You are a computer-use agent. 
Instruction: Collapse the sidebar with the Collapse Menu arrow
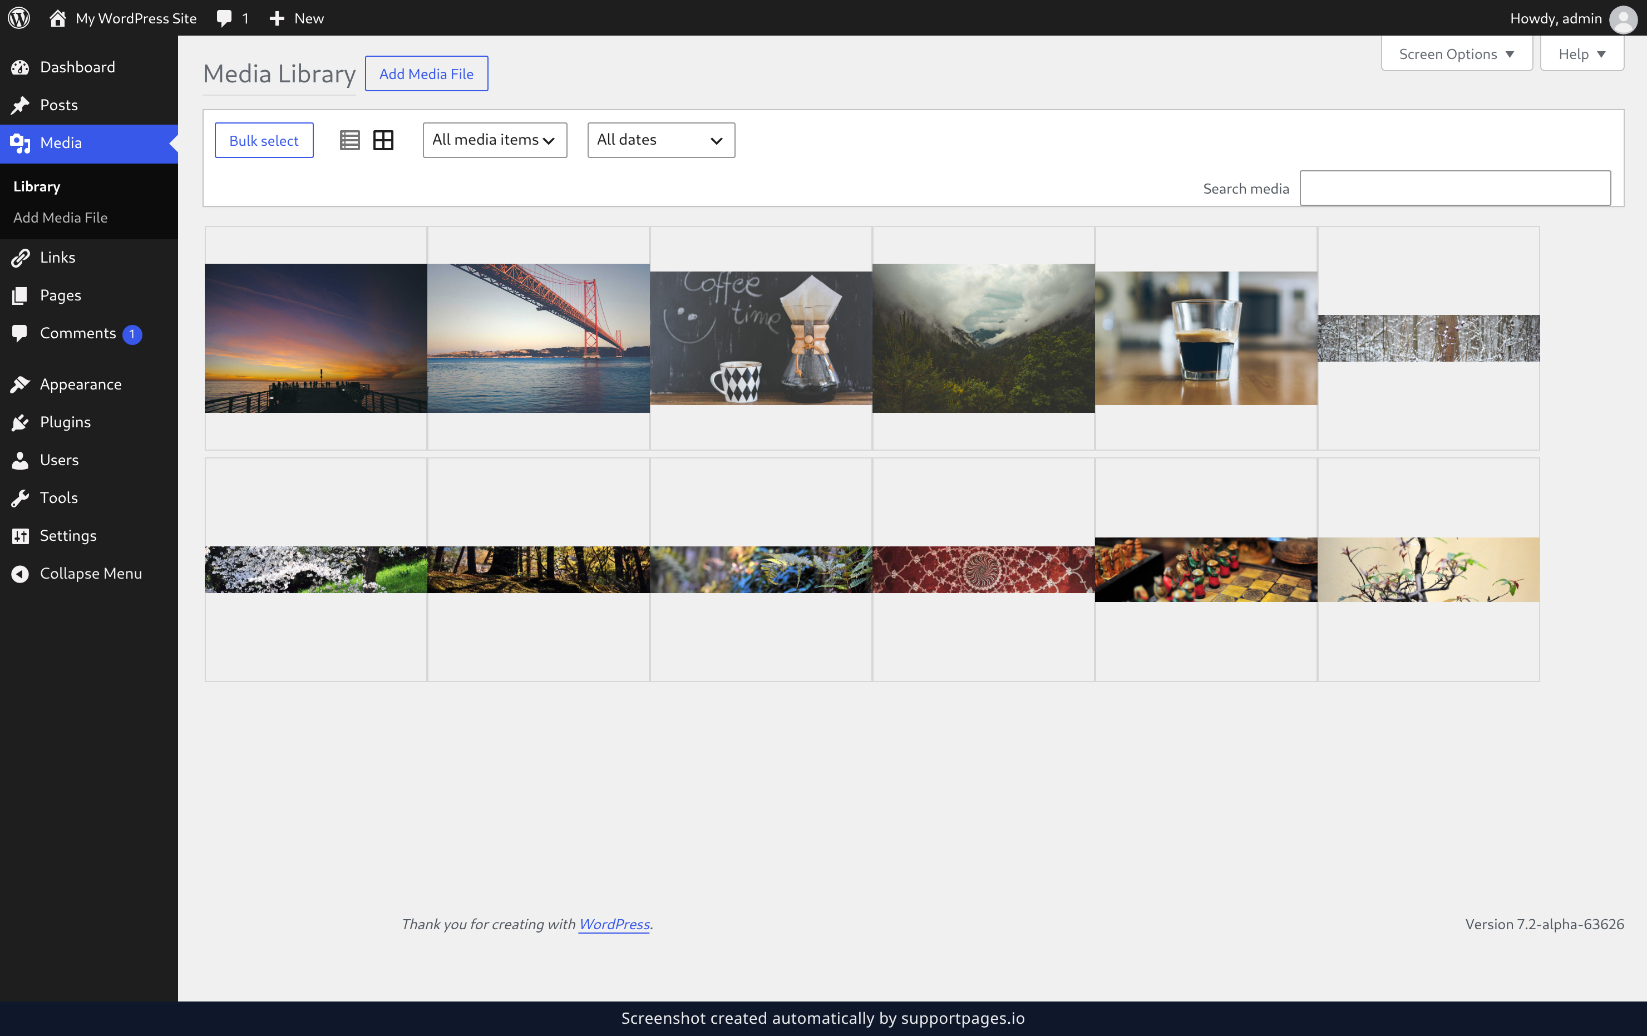20,574
